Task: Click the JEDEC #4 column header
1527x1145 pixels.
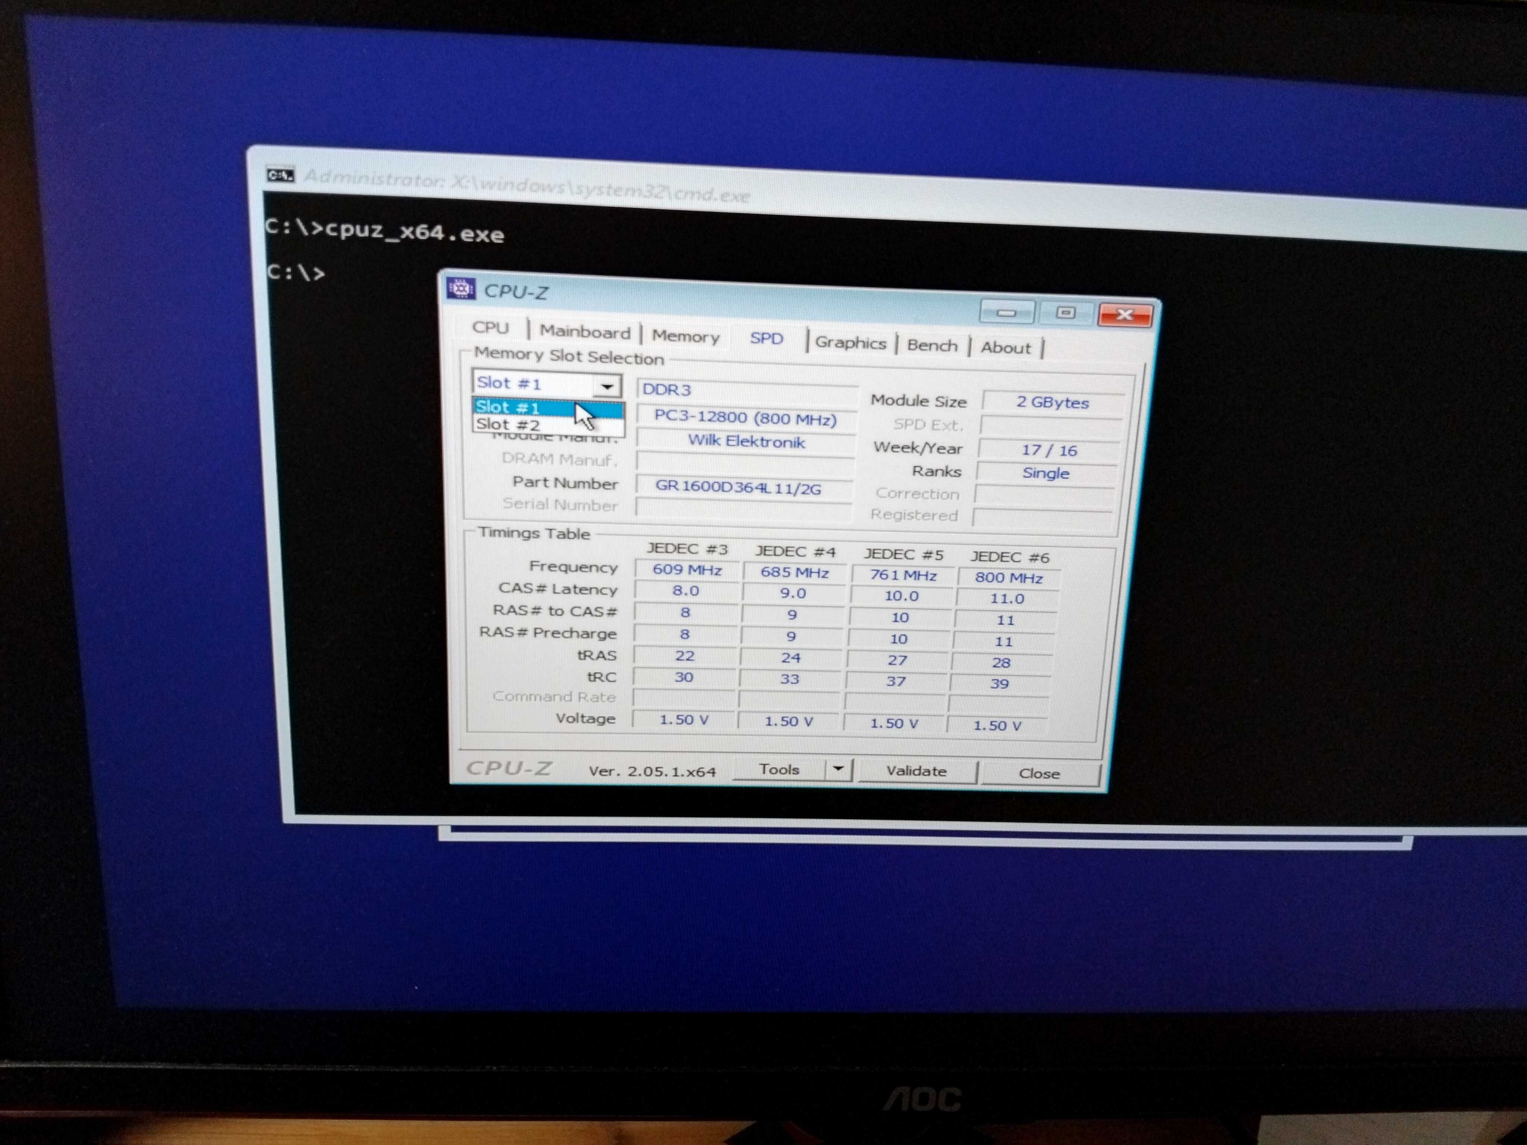Action: 795,552
